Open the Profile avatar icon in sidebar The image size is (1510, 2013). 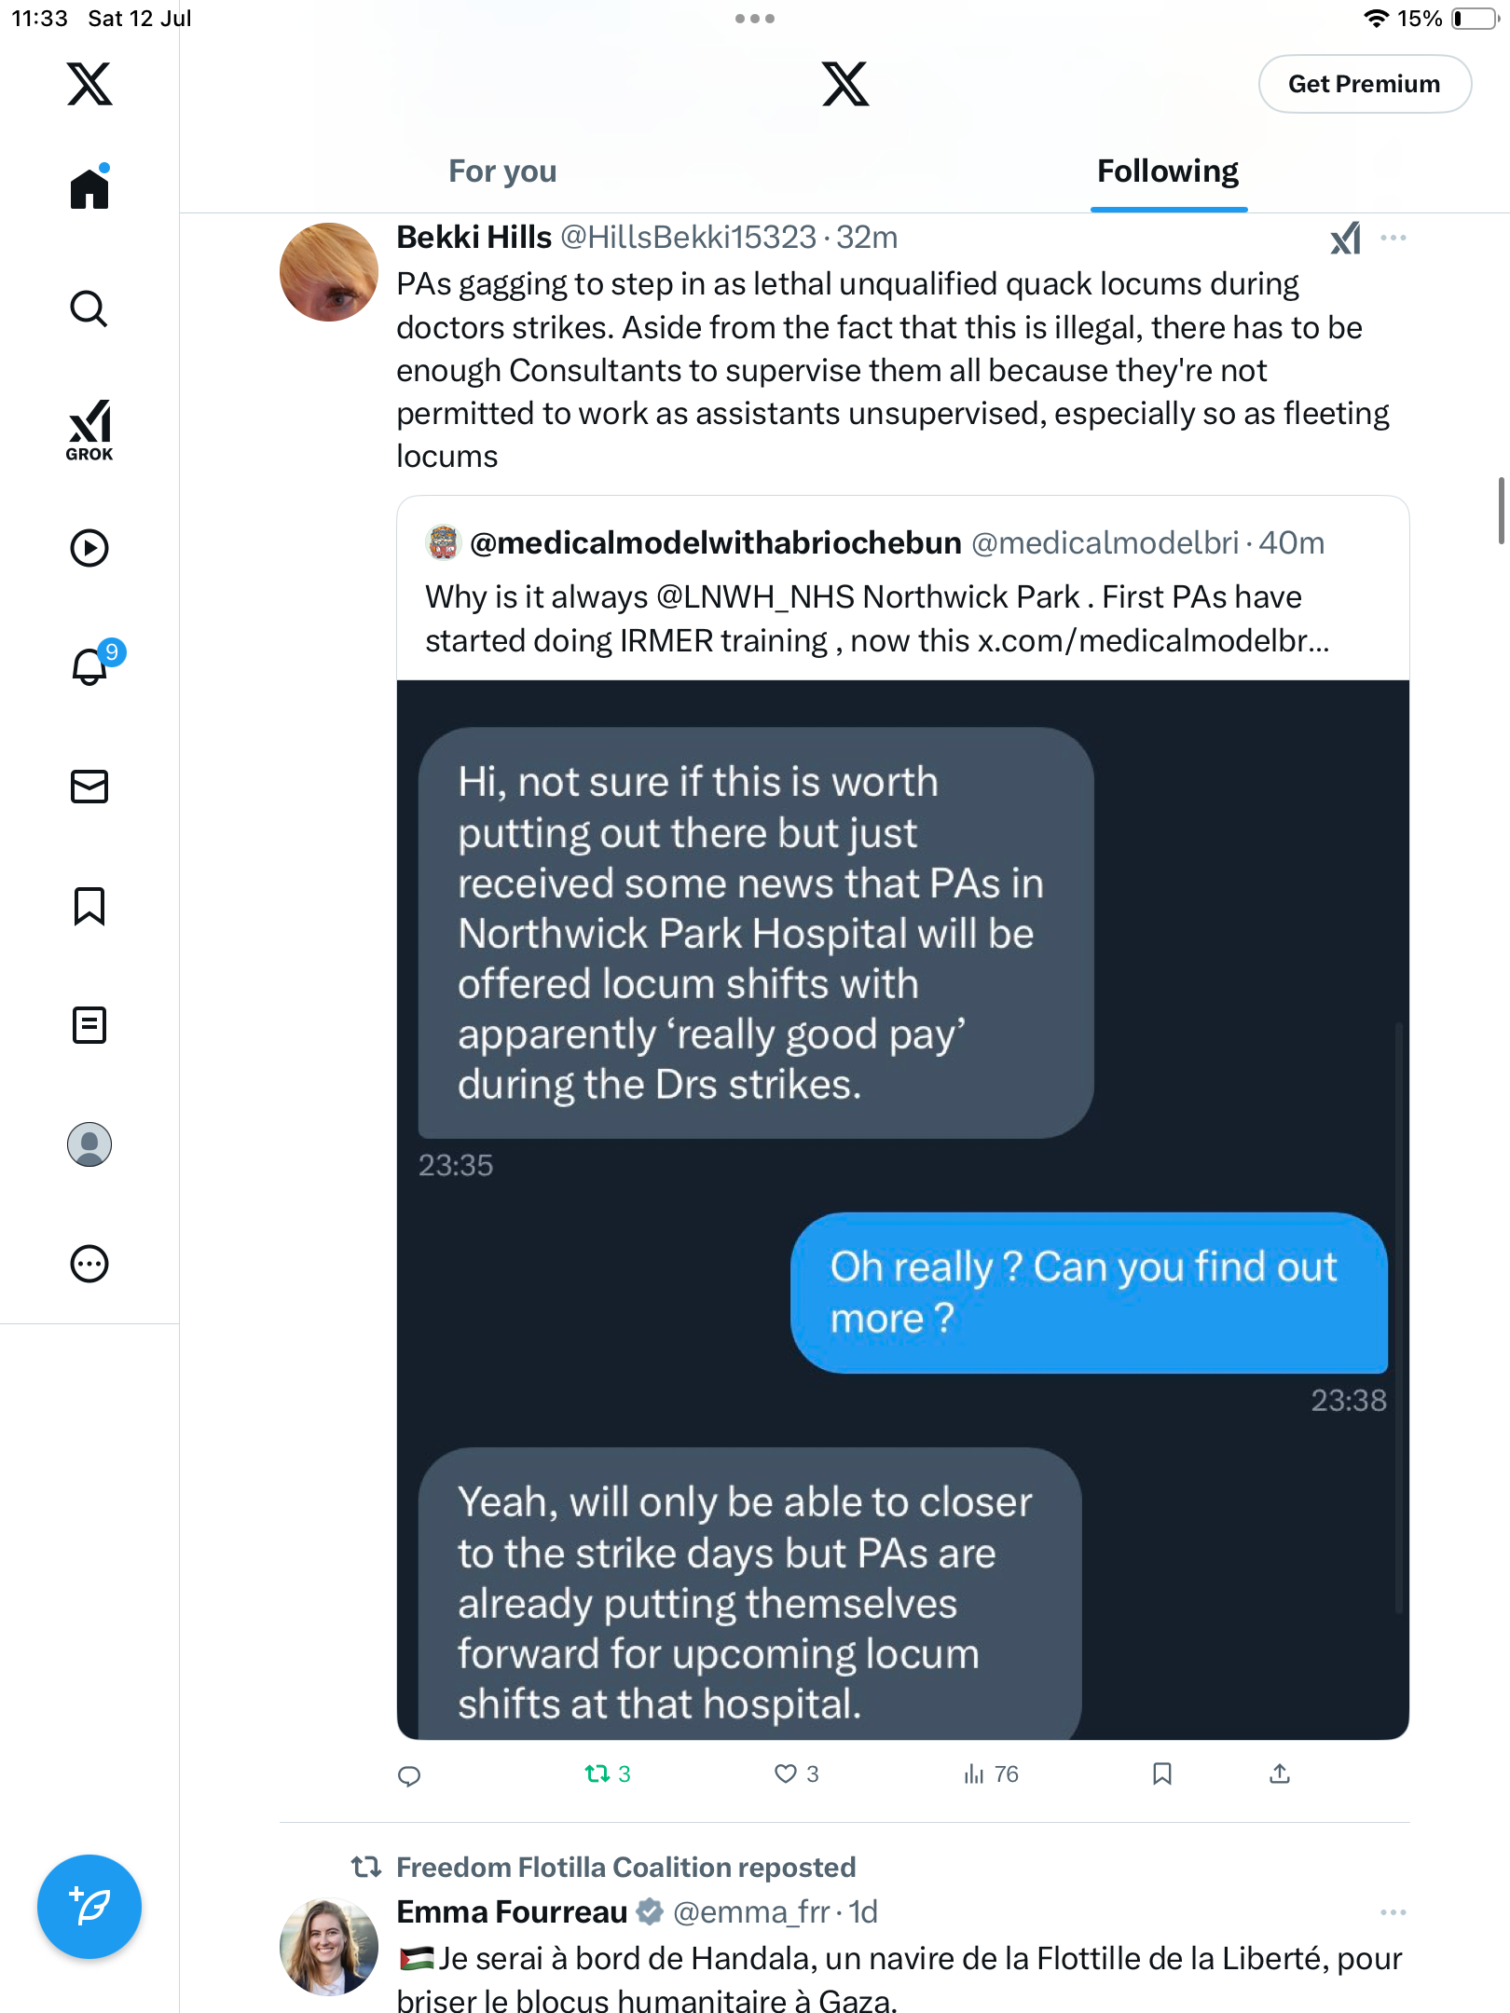89,1144
